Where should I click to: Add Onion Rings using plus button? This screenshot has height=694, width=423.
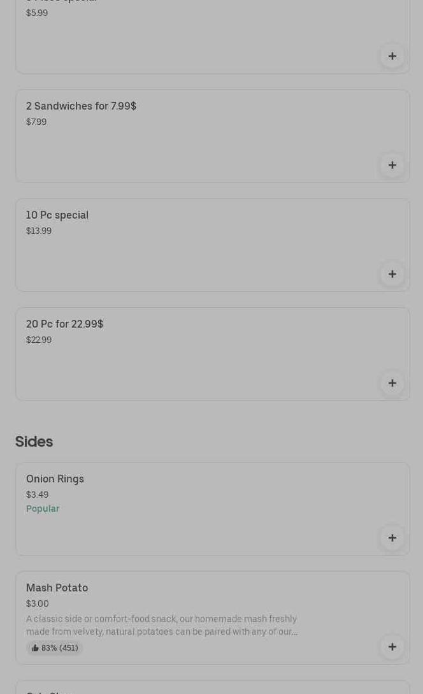point(392,538)
